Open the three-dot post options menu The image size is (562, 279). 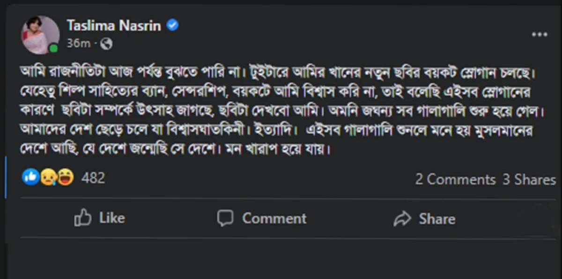click(540, 35)
